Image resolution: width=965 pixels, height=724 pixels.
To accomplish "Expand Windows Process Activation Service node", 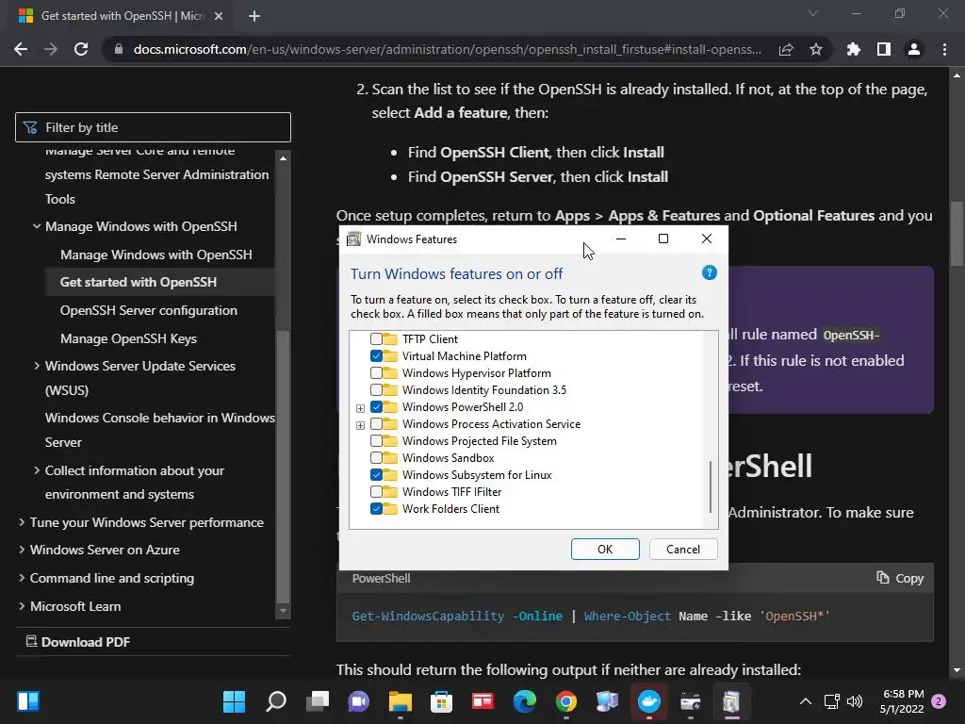I will (360, 425).
